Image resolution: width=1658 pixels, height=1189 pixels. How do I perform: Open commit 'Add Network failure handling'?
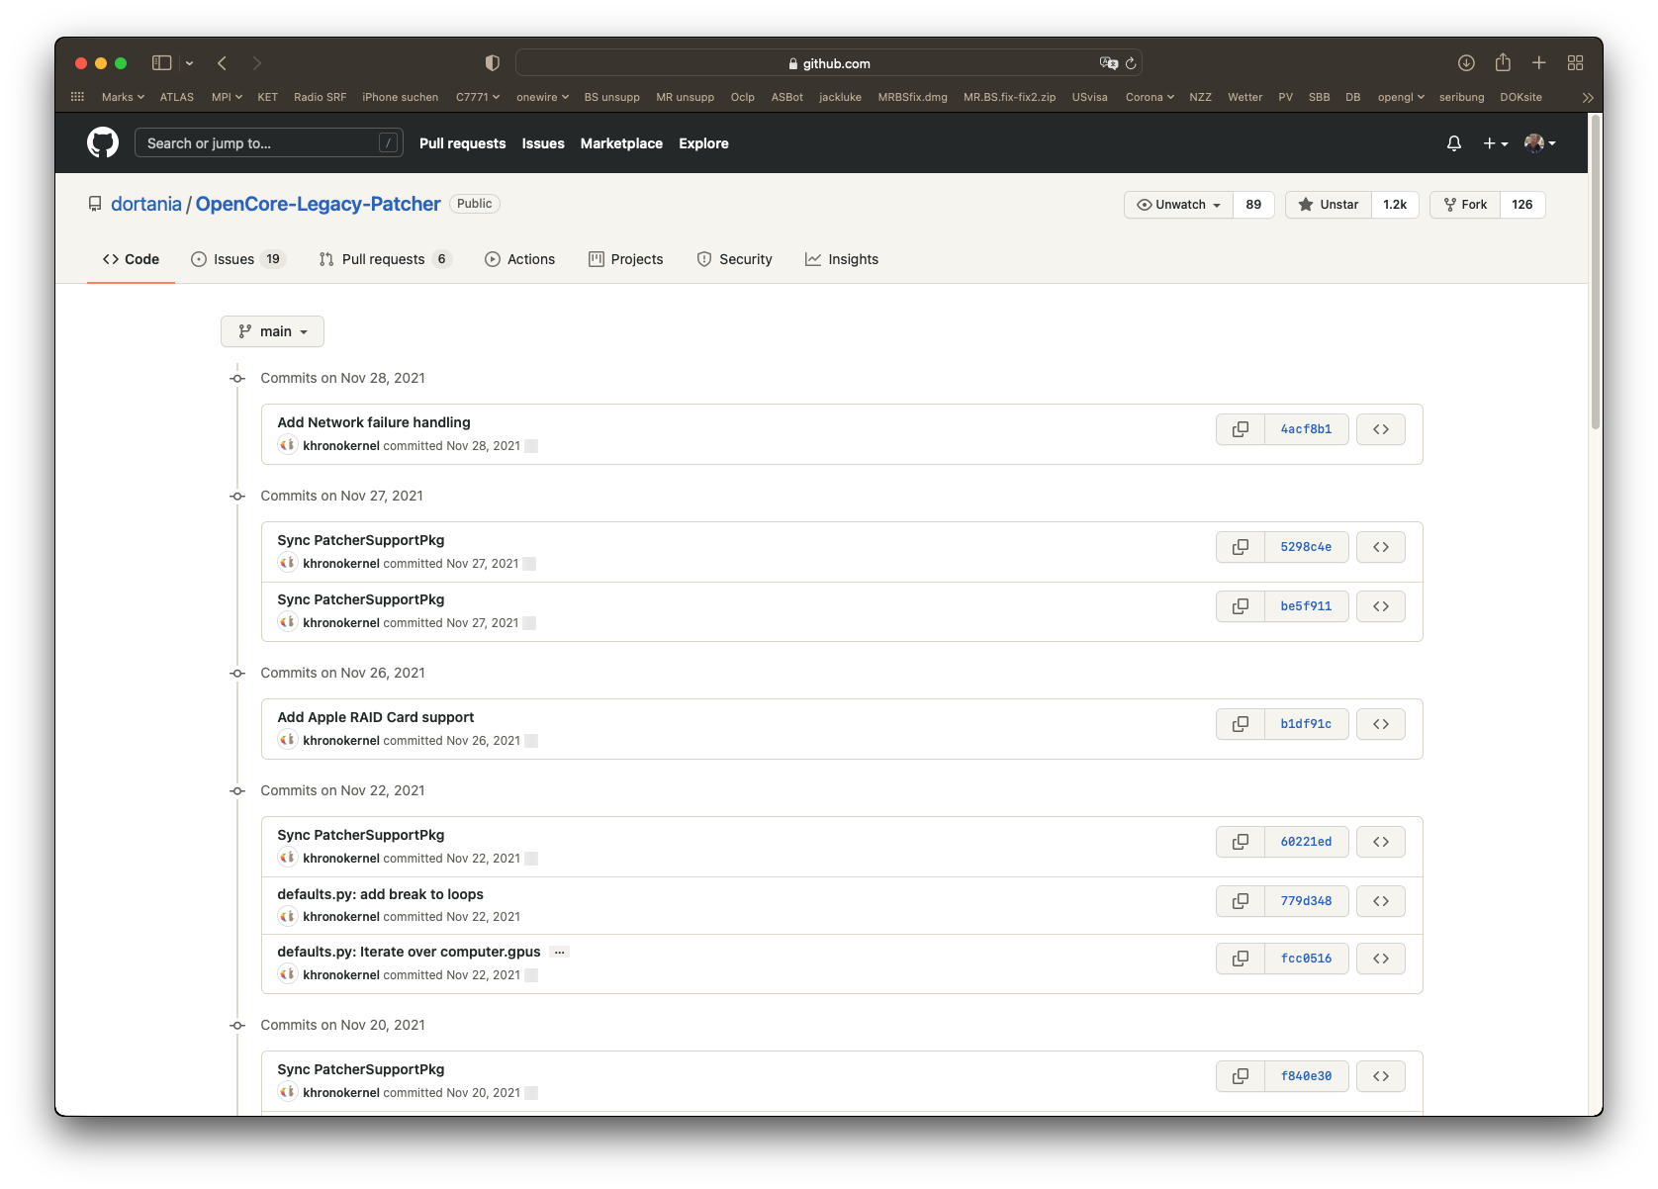[374, 422]
